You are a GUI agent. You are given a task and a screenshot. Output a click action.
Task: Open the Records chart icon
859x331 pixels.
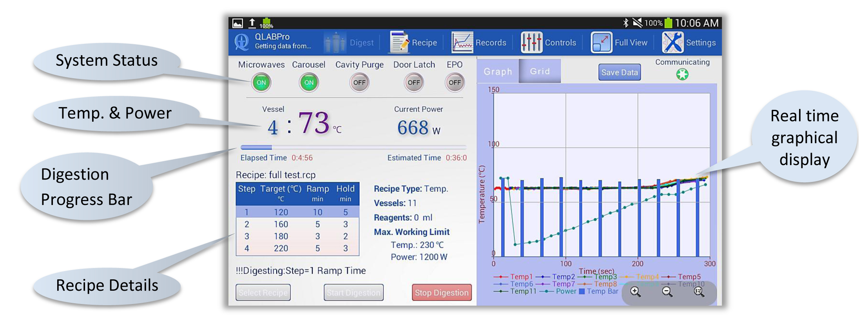pyautogui.click(x=462, y=42)
